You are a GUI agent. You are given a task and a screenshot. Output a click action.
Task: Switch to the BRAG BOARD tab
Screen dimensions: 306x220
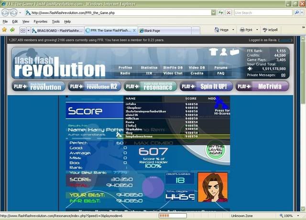click(x=57, y=30)
